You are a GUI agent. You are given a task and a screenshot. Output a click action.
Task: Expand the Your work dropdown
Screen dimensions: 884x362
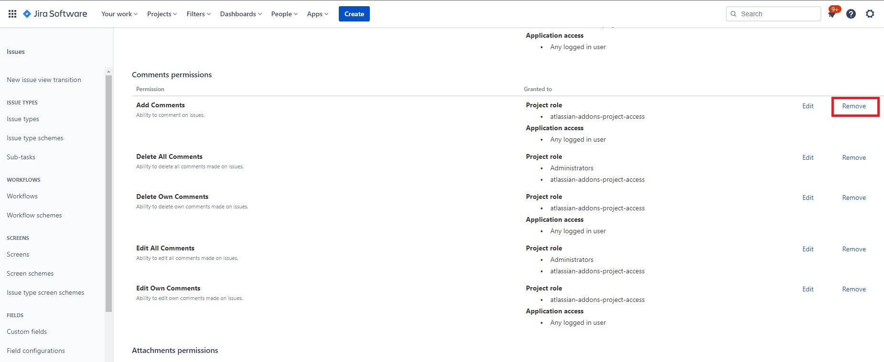coord(119,14)
